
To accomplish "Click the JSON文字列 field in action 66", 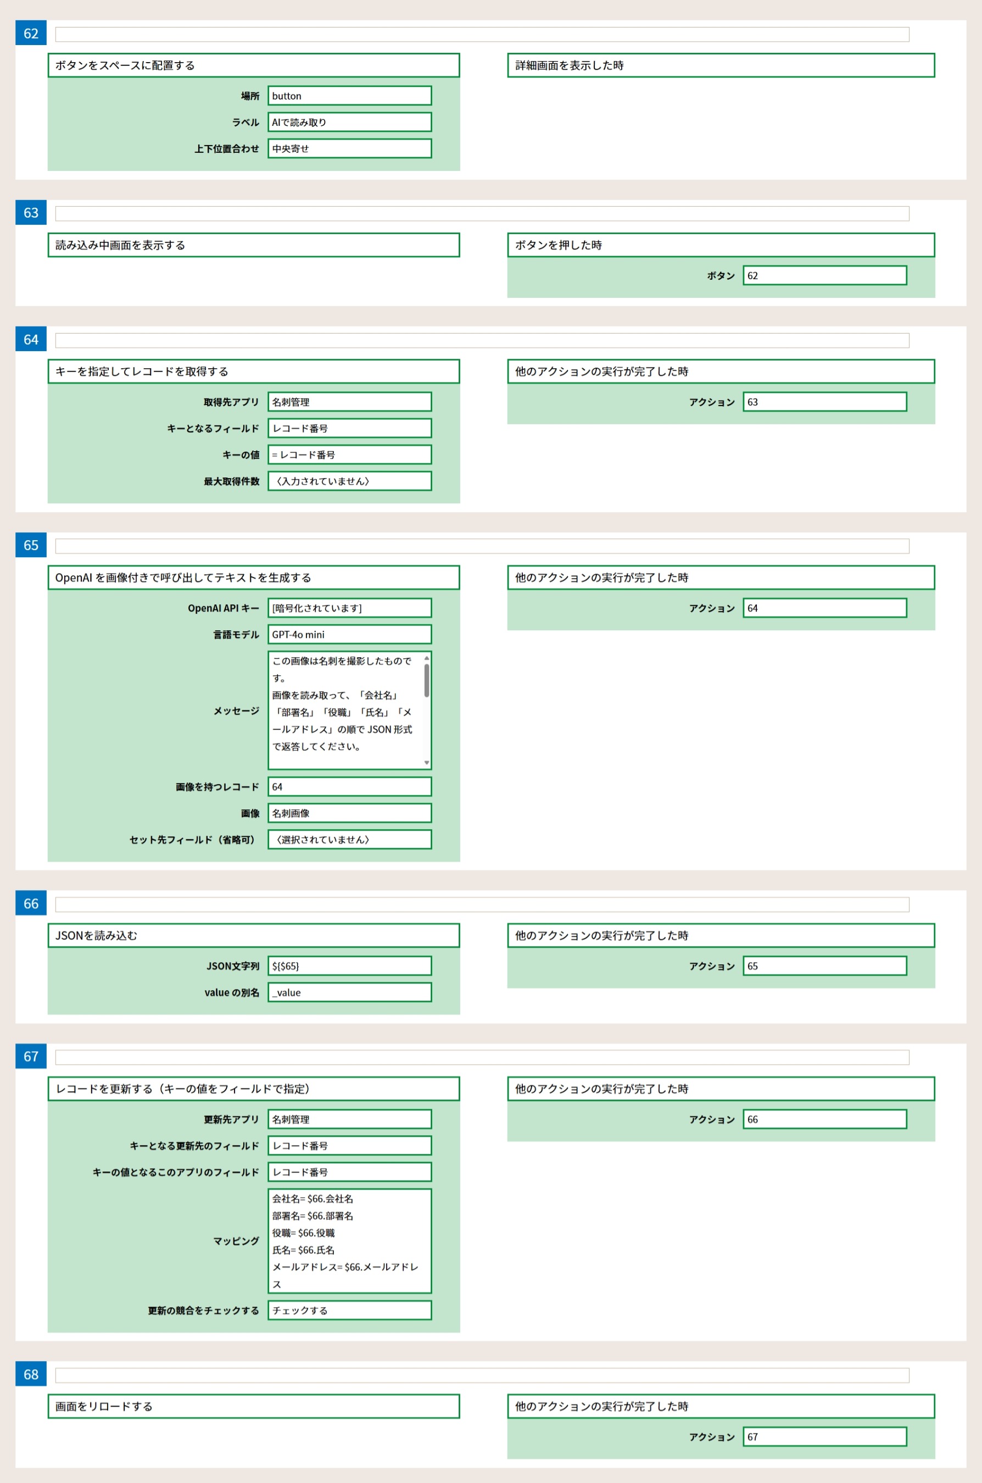I will click(349, 965).
